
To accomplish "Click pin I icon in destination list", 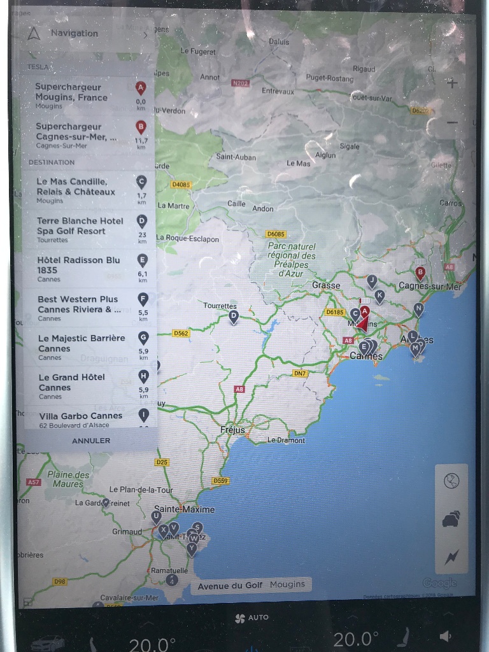I will coord(143,415).
